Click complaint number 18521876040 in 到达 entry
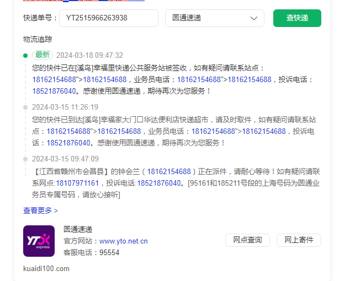350x281 pixels. [68, 143]
